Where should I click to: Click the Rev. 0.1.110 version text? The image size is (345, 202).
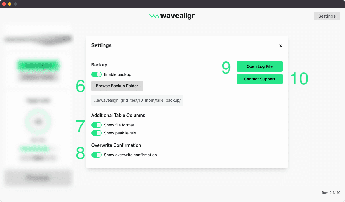coord(331,193)
